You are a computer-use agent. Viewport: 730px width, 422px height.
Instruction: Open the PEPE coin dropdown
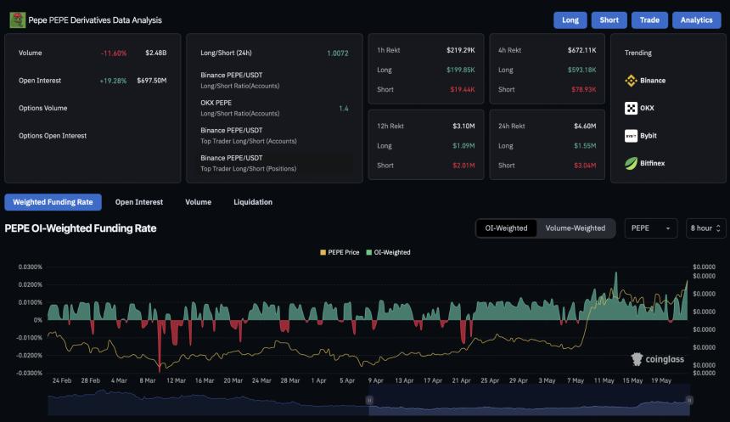651,228
